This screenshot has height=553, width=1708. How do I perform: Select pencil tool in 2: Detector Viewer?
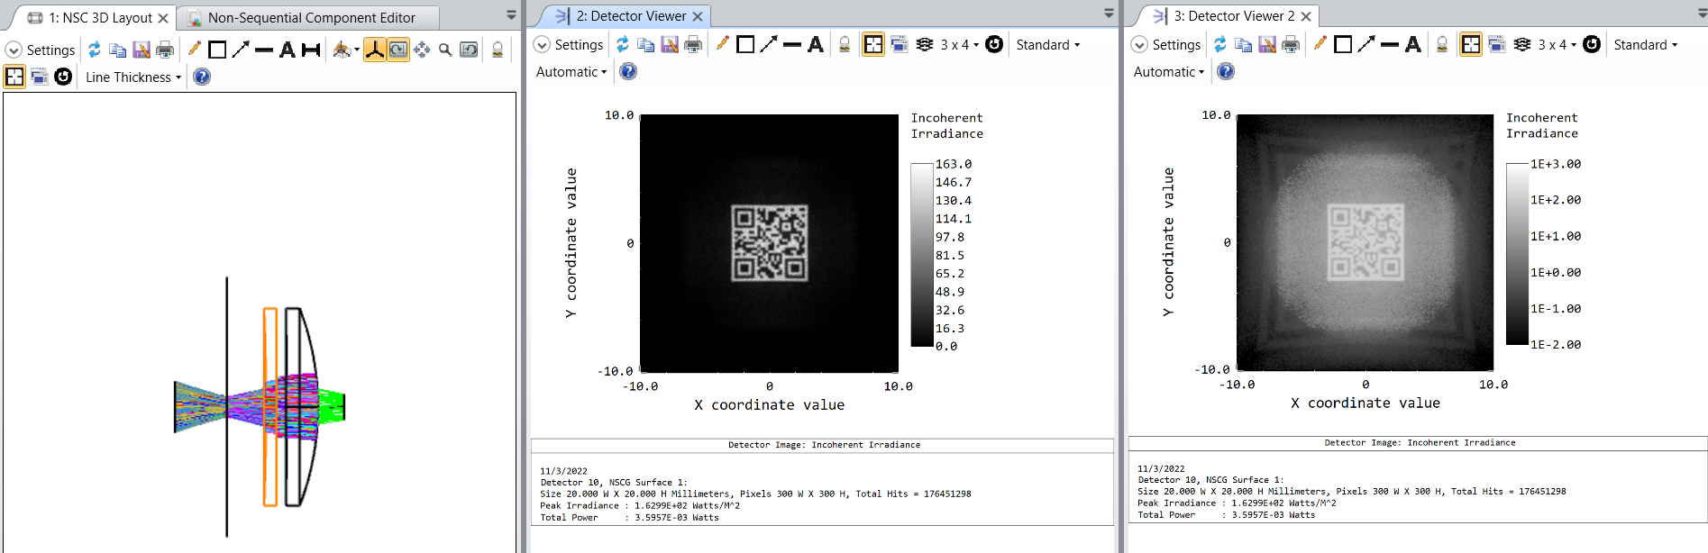pos(722,44)
